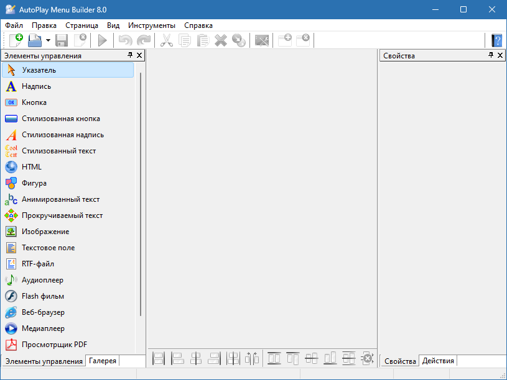Screen dimensions: 507x380
Task: Pin the Свойства panel
Action: (491, 55)
